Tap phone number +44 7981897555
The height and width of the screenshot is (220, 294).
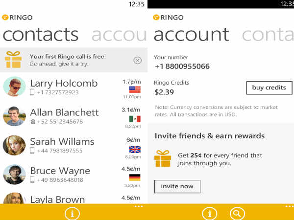click(x=60, y=151)
